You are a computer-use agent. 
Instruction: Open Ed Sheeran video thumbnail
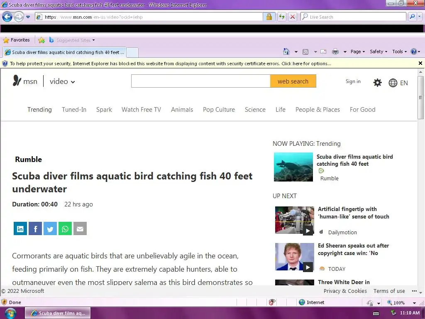click(x=295, y=257)
